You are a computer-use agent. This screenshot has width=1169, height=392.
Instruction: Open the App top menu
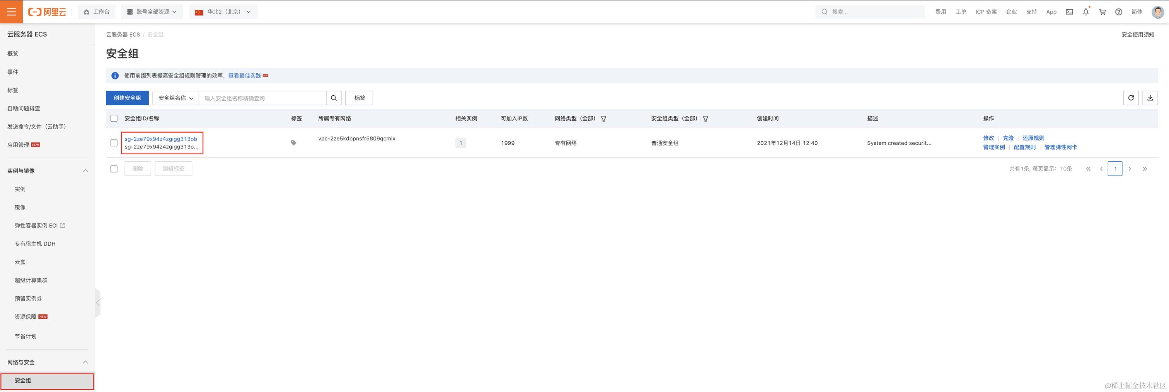[x=1051, y=12]
